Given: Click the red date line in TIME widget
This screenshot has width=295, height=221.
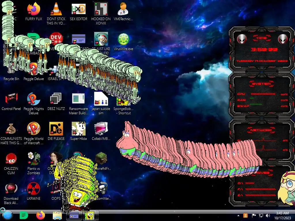Looking at the screenshot, I should click(x=262, y=61).
